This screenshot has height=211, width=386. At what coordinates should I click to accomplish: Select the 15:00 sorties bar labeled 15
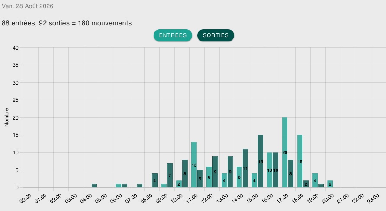click(x=261, y=161)
